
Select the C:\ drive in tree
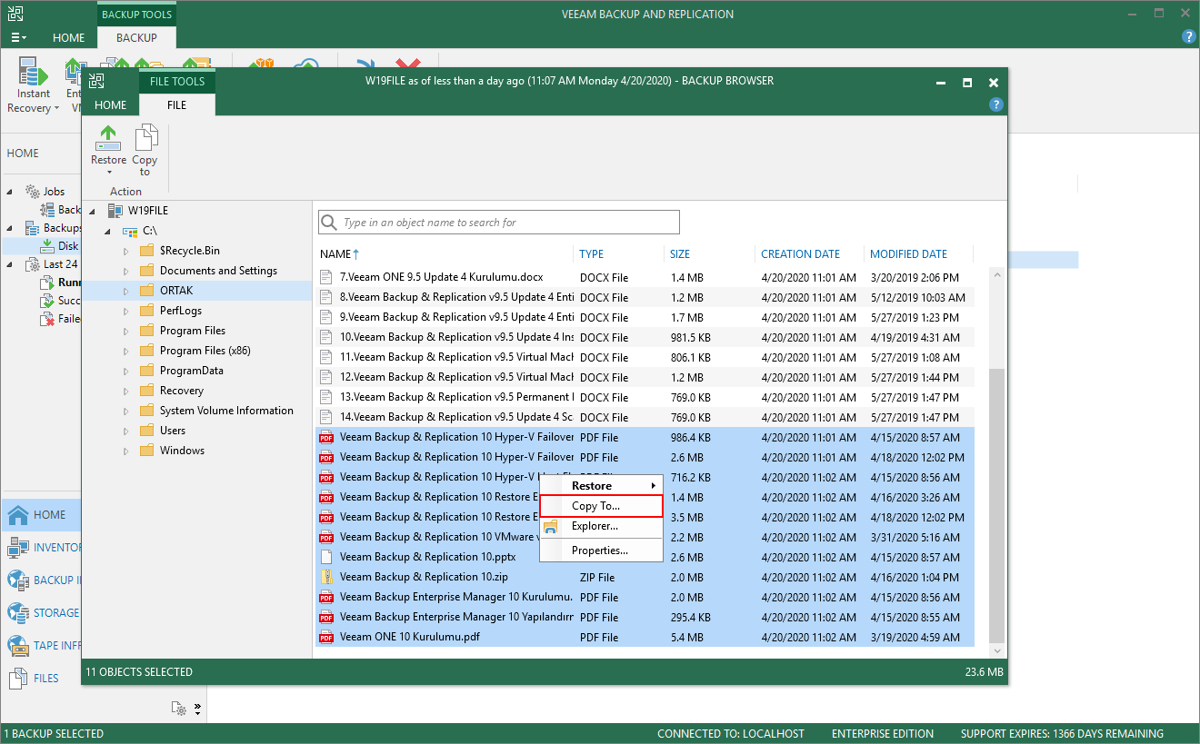click(149, 231)
